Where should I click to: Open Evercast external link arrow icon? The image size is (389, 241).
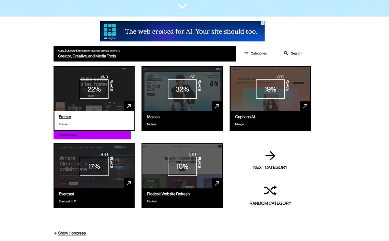pos(129,183)
